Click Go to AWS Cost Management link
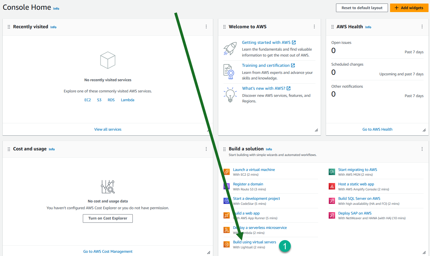430x256 pixels. (108, 252)
